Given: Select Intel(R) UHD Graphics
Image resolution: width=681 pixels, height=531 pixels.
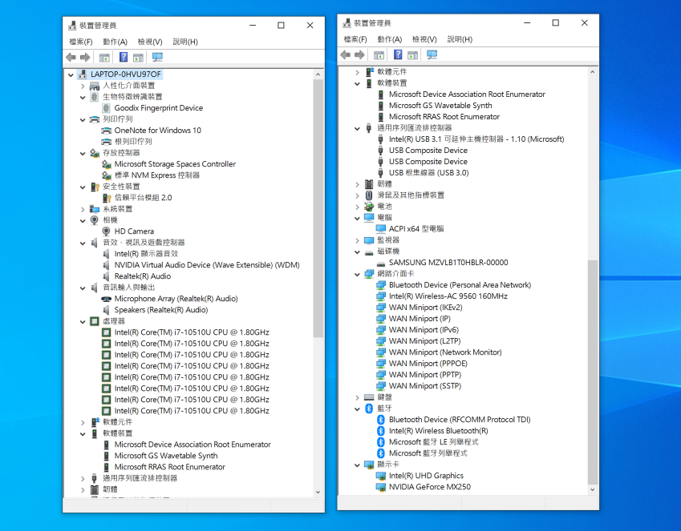Looking at the screenshot, I should tap(426, 476).
